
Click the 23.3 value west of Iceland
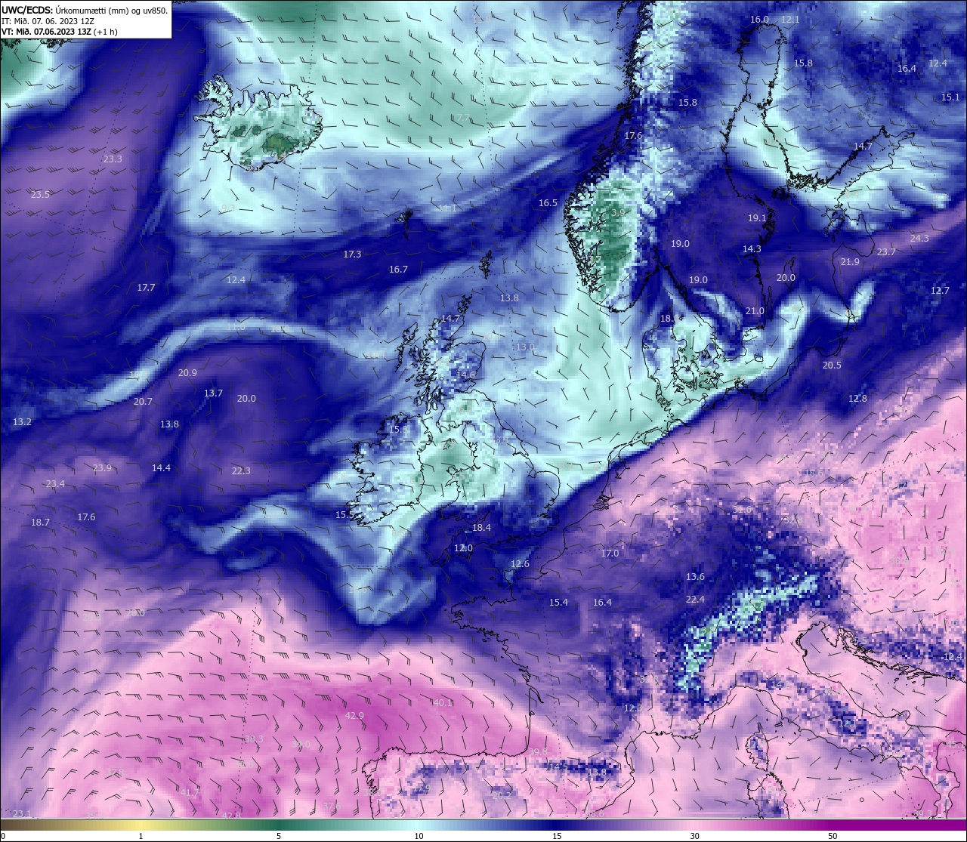[x=113, y=159]
